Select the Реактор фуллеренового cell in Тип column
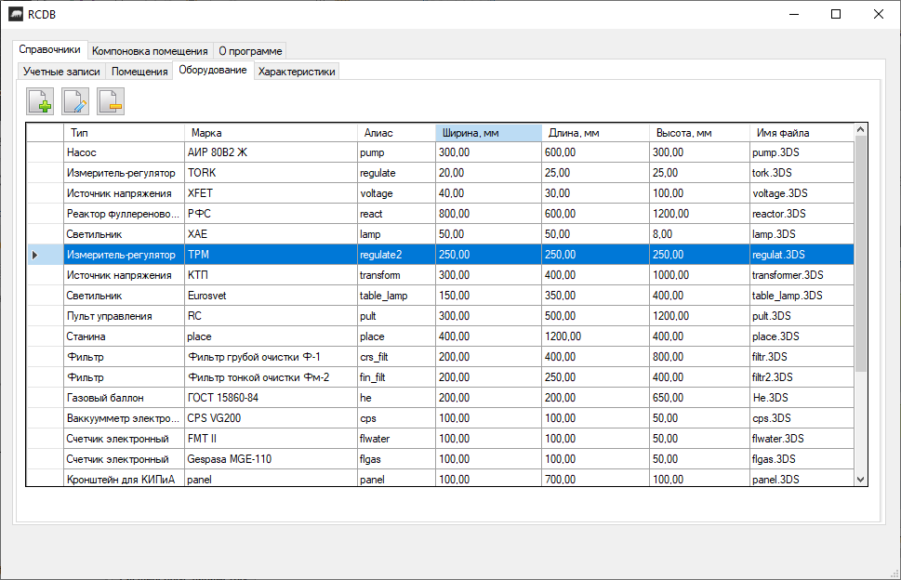The image size is (901, 580). [122, 214]
